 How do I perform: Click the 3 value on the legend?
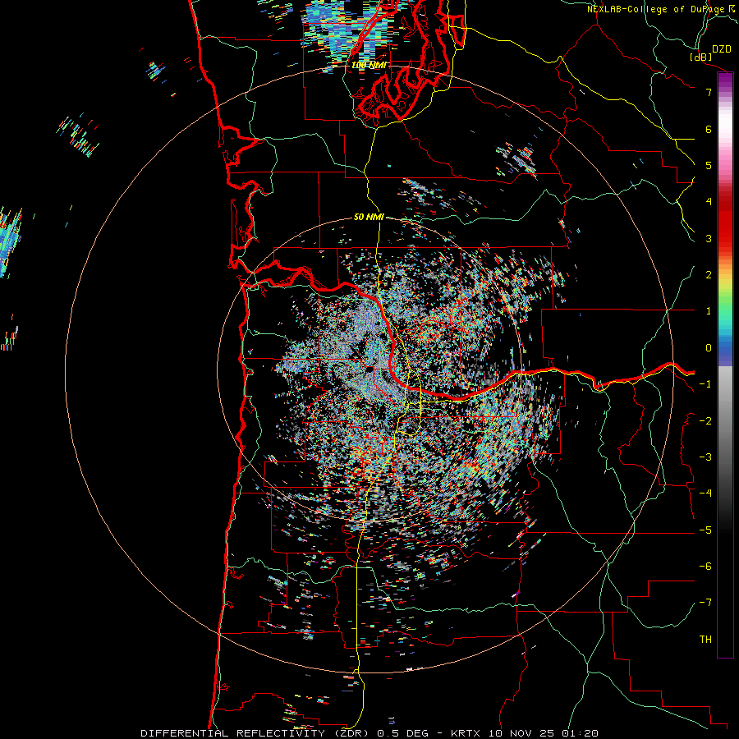tap(709, 238)
